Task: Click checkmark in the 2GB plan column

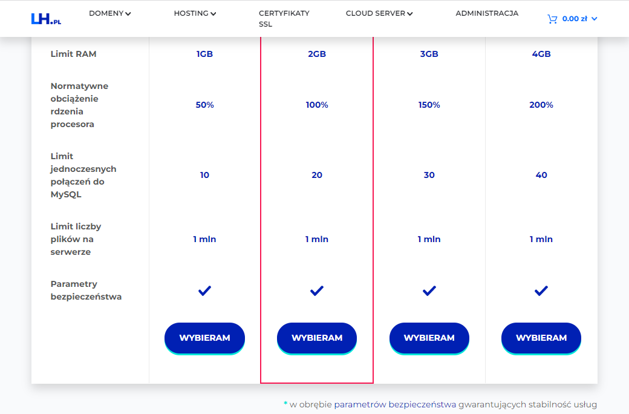Action: tap(317, 291)
